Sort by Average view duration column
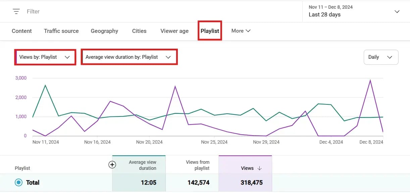410x193 pixels. click(142, 165)
